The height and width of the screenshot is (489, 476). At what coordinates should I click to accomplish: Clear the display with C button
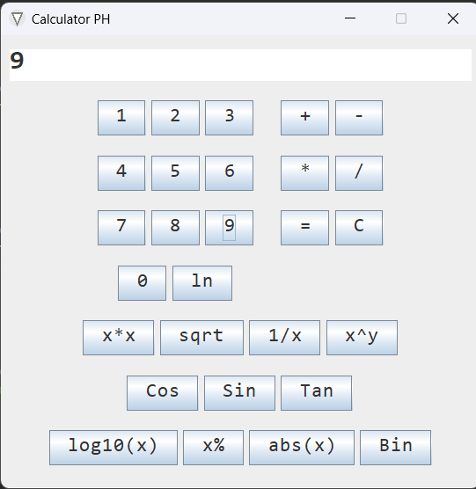tap(359, 228)
